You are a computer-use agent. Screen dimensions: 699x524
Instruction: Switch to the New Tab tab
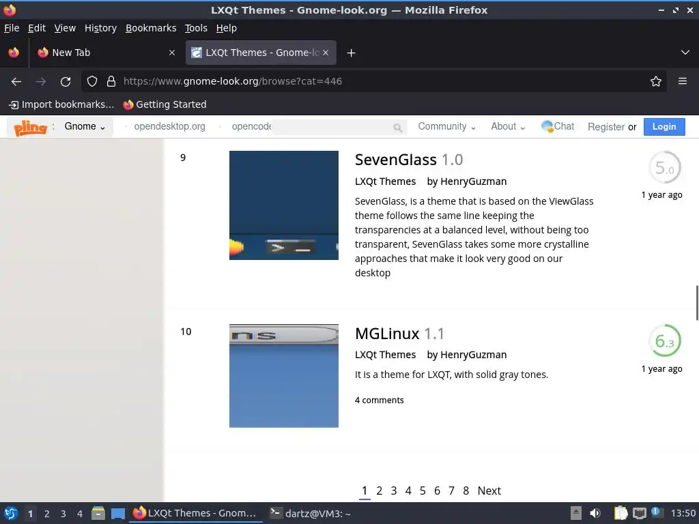(106, 53)
